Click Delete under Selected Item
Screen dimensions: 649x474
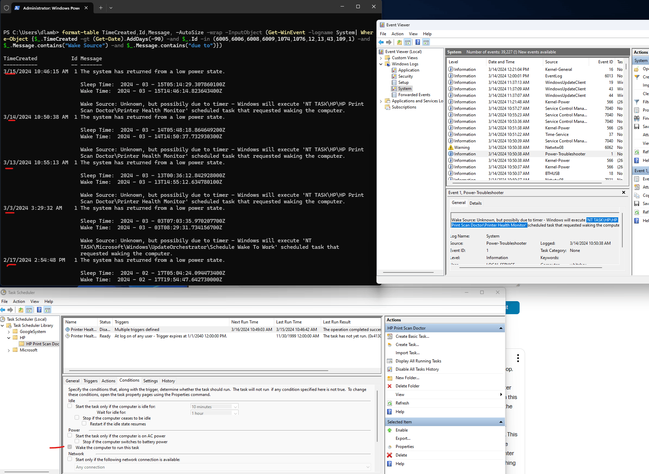(x=401, y=455)
